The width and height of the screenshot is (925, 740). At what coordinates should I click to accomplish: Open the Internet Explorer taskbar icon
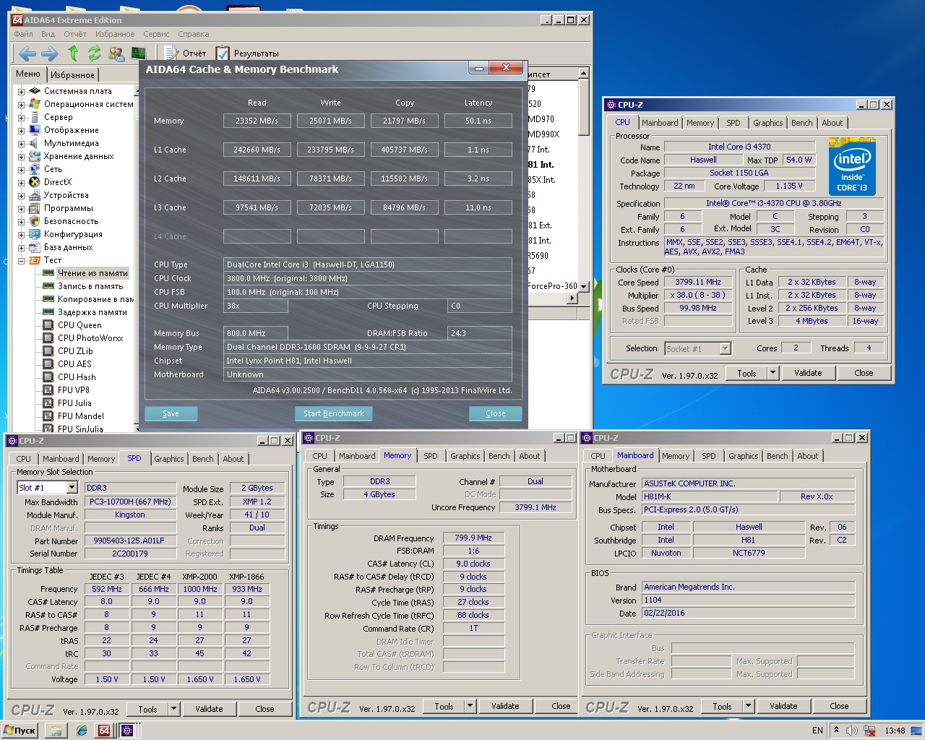pyautogui.click(x=82, y=731)
